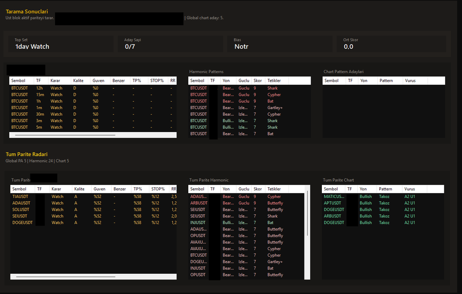
Task: Select the BTCUSDT 12h row
Action: (93, 88)
